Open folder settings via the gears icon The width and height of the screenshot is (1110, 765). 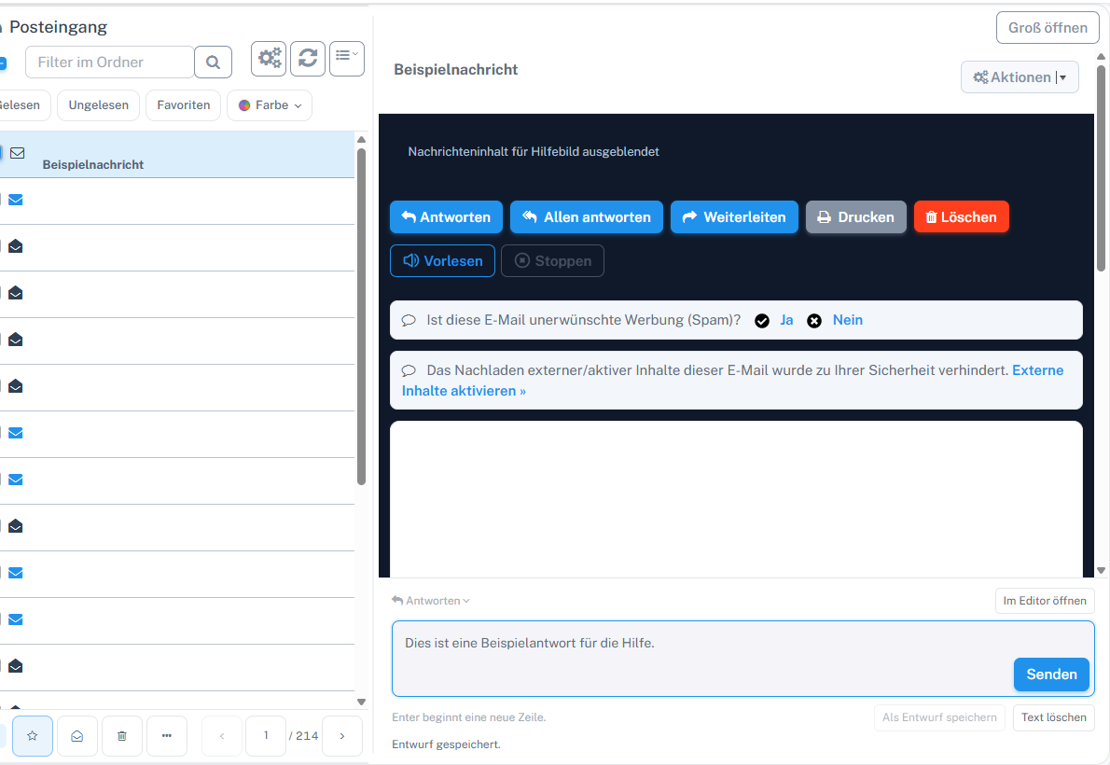coord(269,58)
